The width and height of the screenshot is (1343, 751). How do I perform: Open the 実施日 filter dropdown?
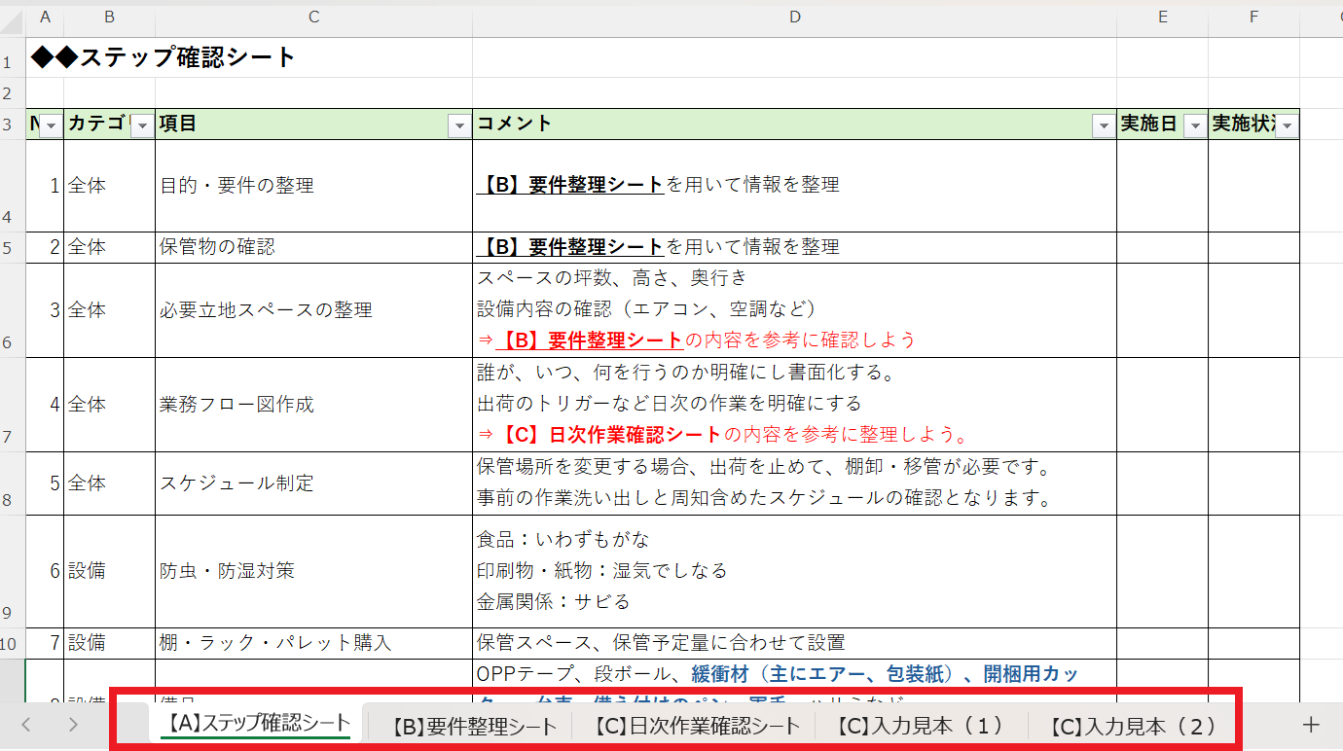[x=1194, y=125]
